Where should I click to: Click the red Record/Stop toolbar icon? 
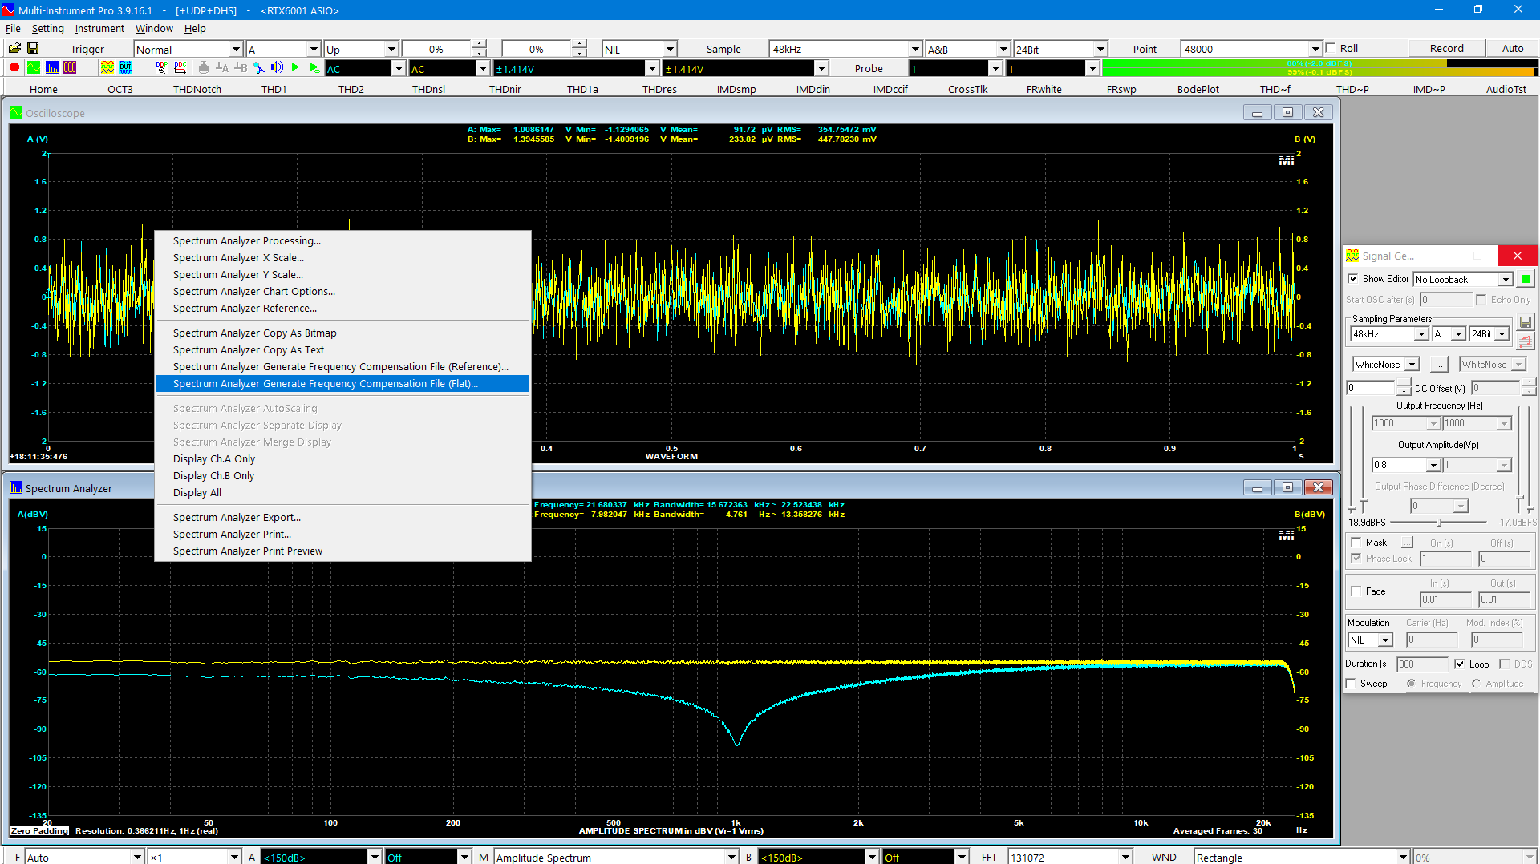coord(14,68)
